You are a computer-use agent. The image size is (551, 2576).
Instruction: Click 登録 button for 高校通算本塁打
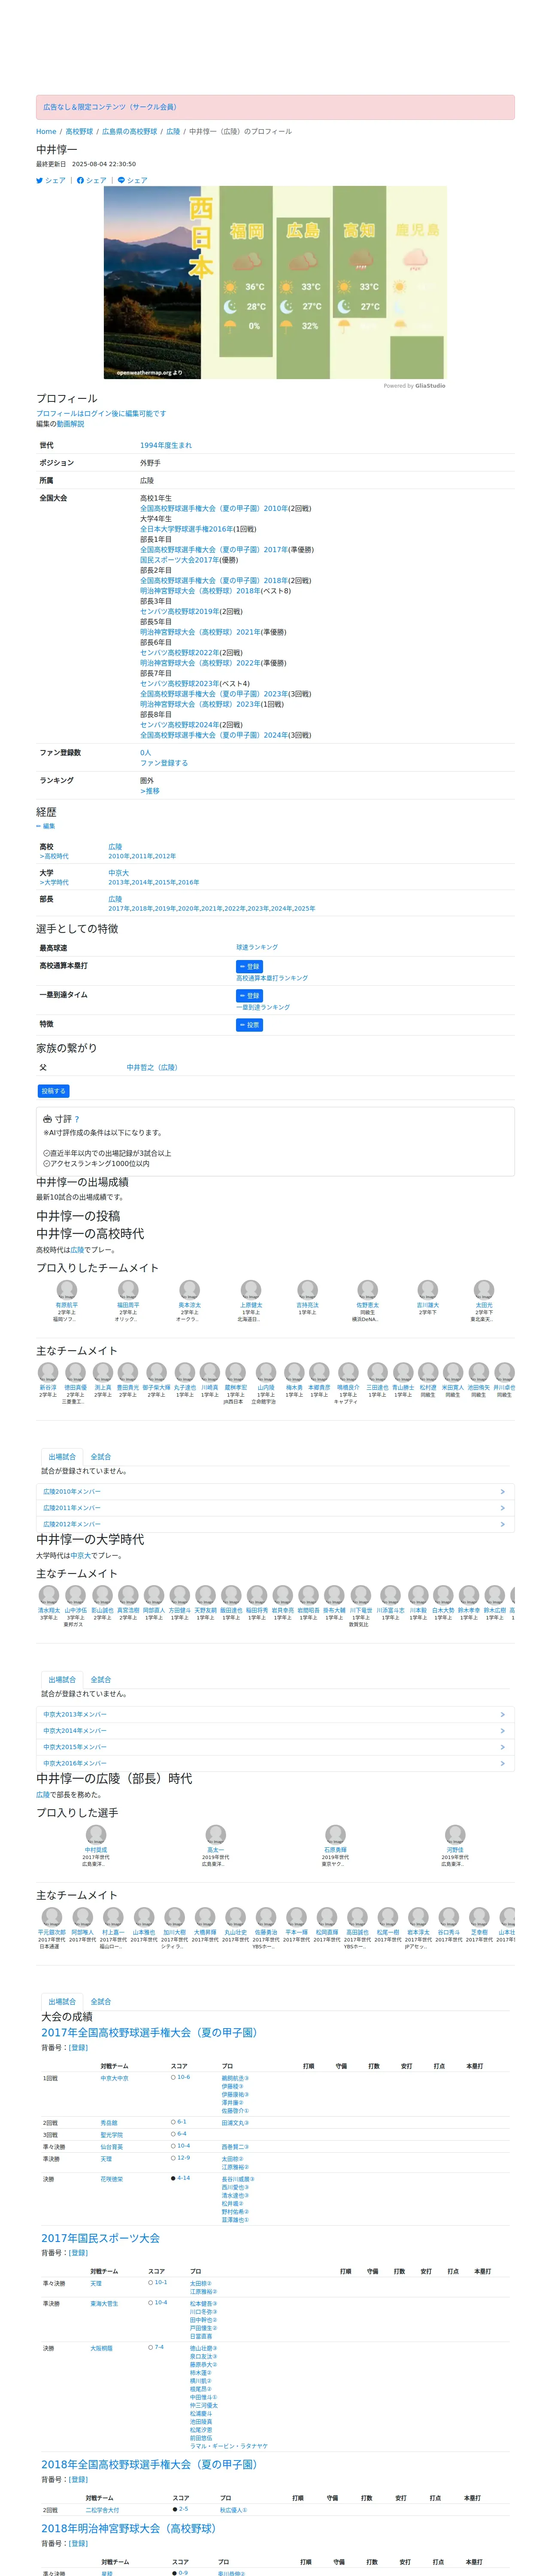pyautogui.click(x=249, y=967)
